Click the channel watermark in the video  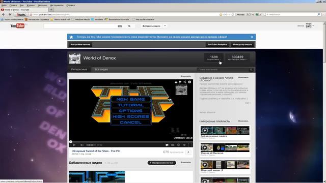pyautogui.click(x=181, y=90)
